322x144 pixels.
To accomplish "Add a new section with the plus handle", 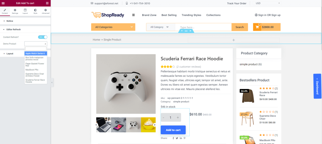I will click(182, 31).
